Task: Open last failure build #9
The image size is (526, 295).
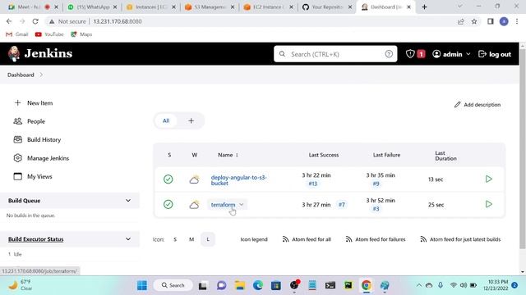Action: click(376, 184)
